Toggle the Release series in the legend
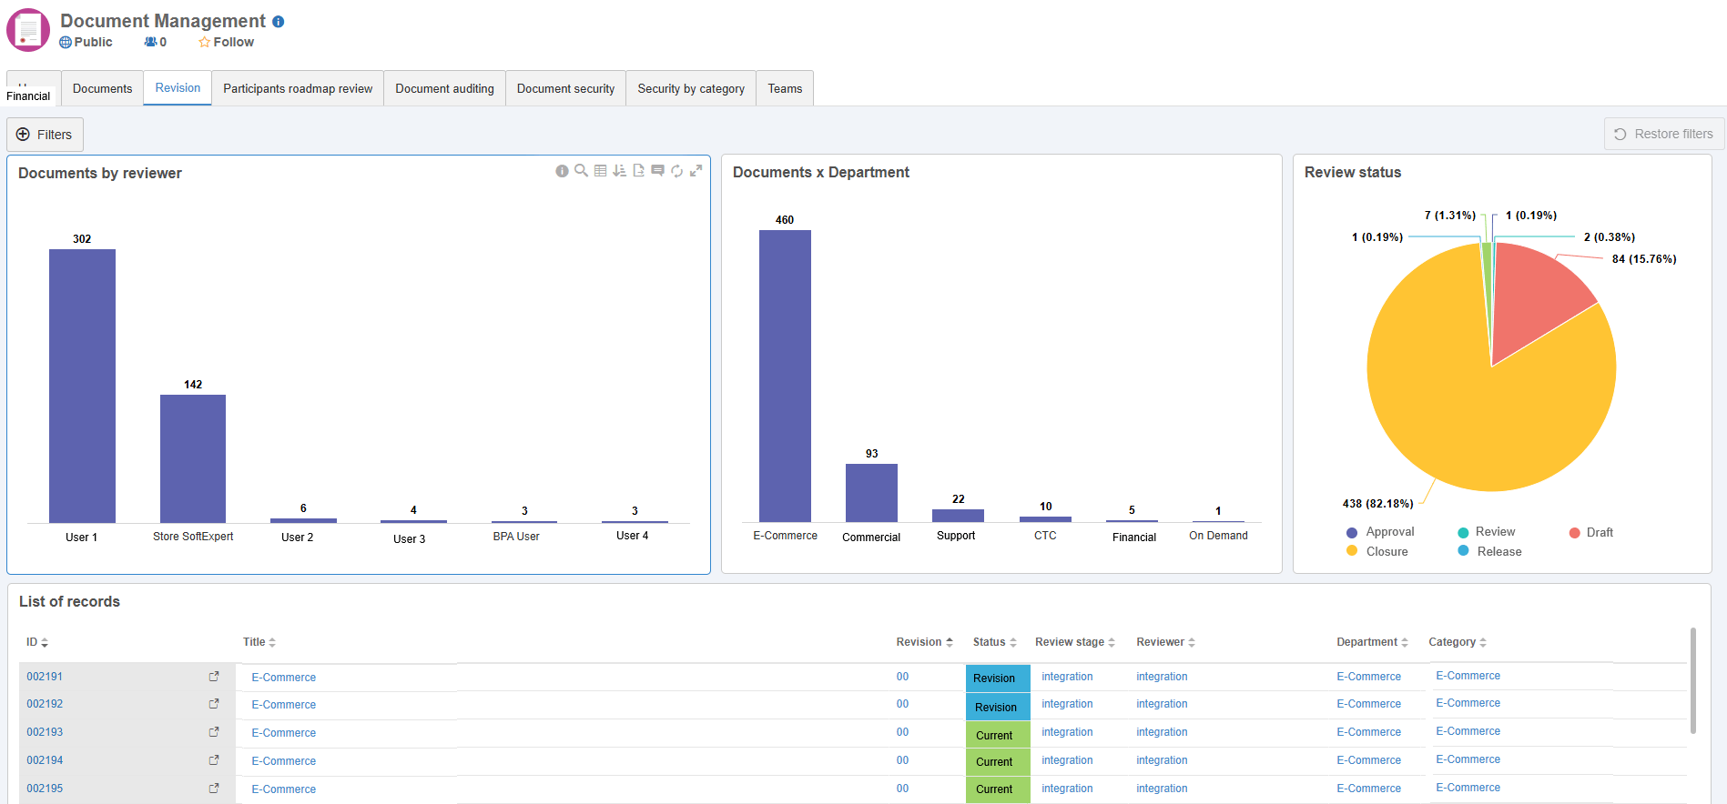The image size is (1727, 804). pyautogui.click(x=1489, y=552)
